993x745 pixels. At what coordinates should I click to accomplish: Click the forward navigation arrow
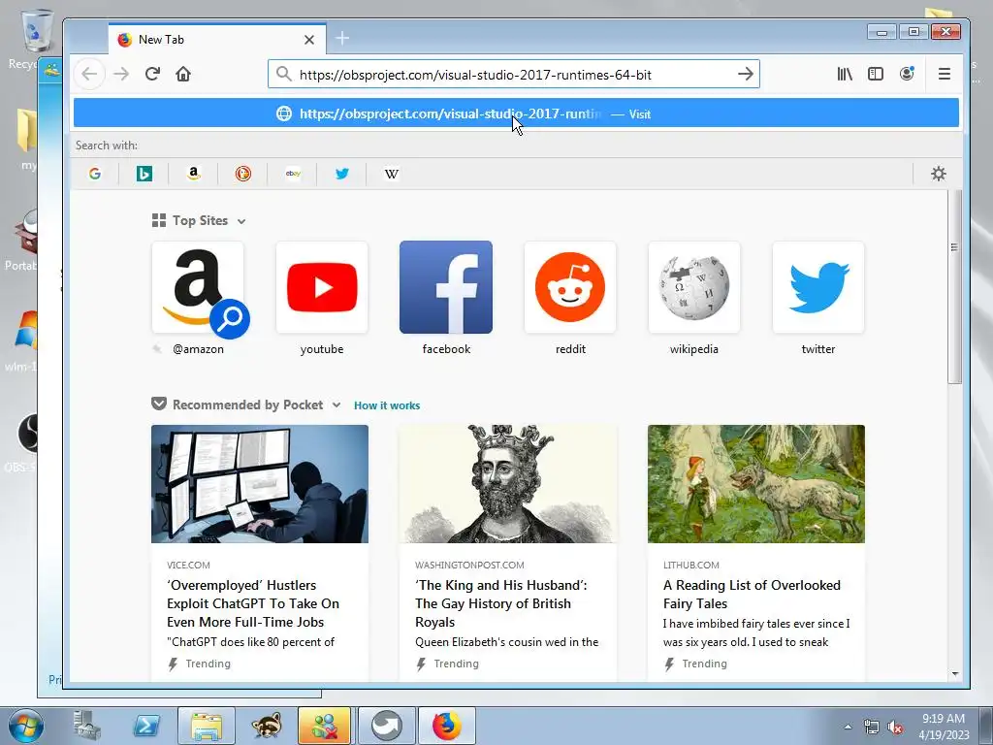[121, 74]
